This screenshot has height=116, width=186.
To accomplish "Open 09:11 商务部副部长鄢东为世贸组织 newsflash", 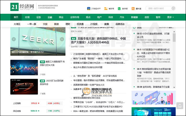I will click(x=154, y=72).
